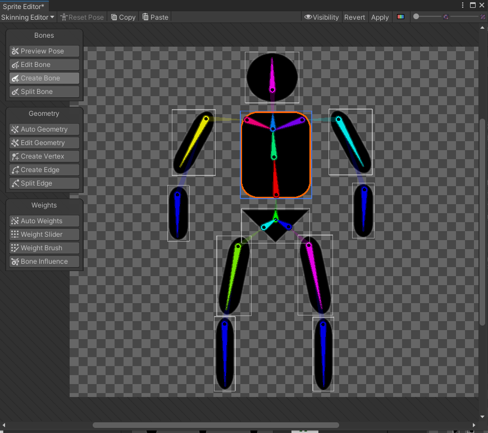Viewport: 488px width, 433px height.
Task: Select the Create Bone tool
Action: pos(44,78)
